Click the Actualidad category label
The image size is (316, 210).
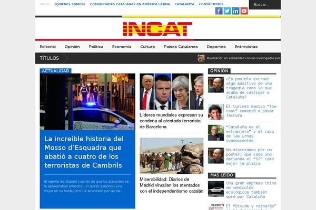coord(55,71)
